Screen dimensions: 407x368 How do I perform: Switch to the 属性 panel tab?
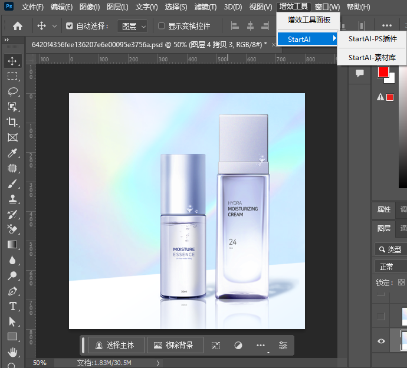(383, 209)
